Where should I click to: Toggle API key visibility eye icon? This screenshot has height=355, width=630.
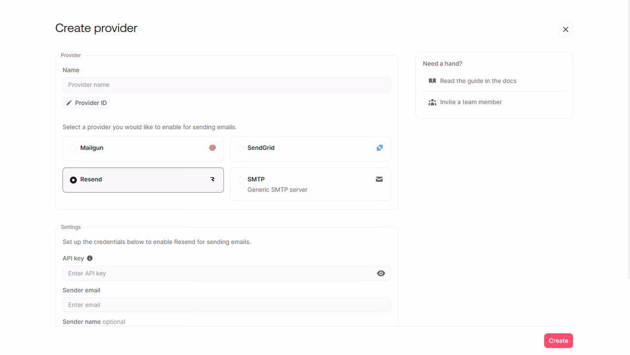click(381, 273)
